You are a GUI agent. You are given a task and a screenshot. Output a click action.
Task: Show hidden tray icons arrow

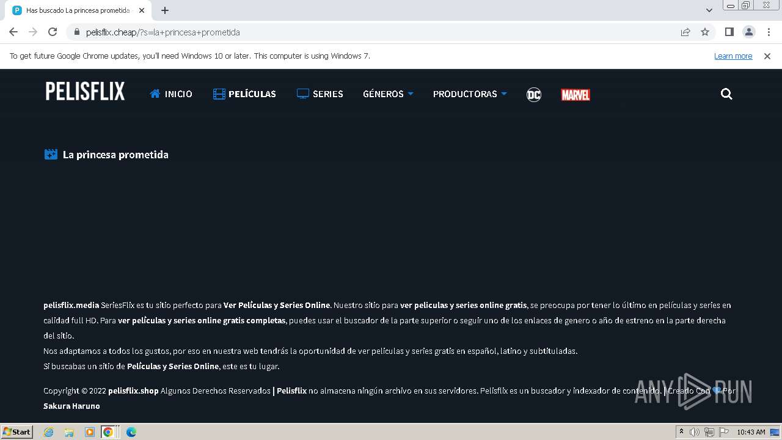(682, 432)
